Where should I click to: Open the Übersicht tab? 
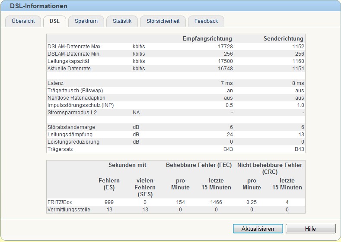(x=23, y=21)
